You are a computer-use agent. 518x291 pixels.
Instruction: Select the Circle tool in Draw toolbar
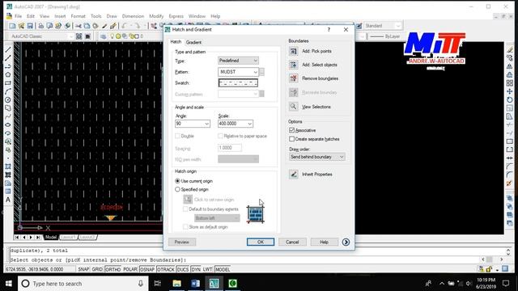[x=8, y=99]
